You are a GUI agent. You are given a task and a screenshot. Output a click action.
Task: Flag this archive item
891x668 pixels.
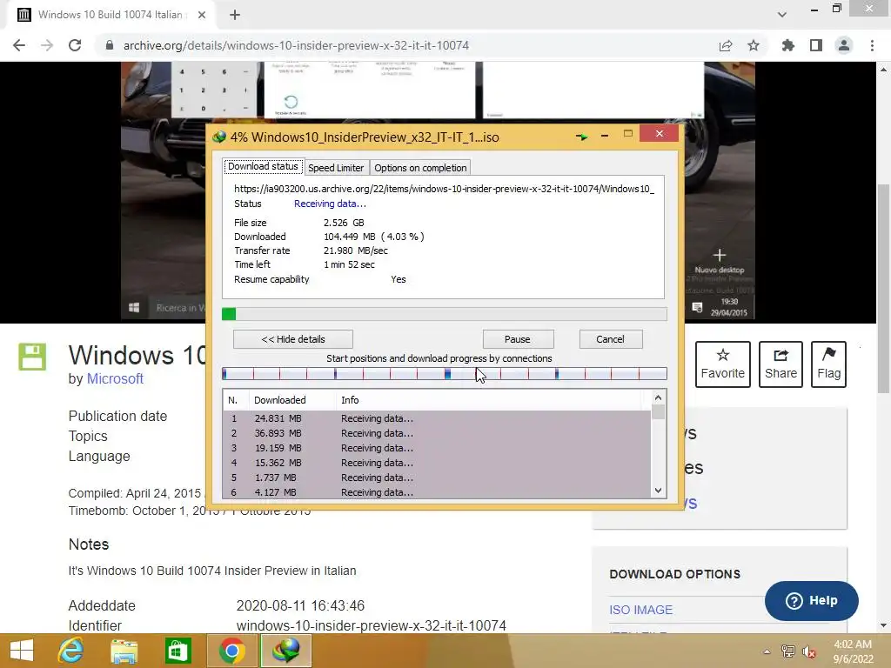click(828, 364)
